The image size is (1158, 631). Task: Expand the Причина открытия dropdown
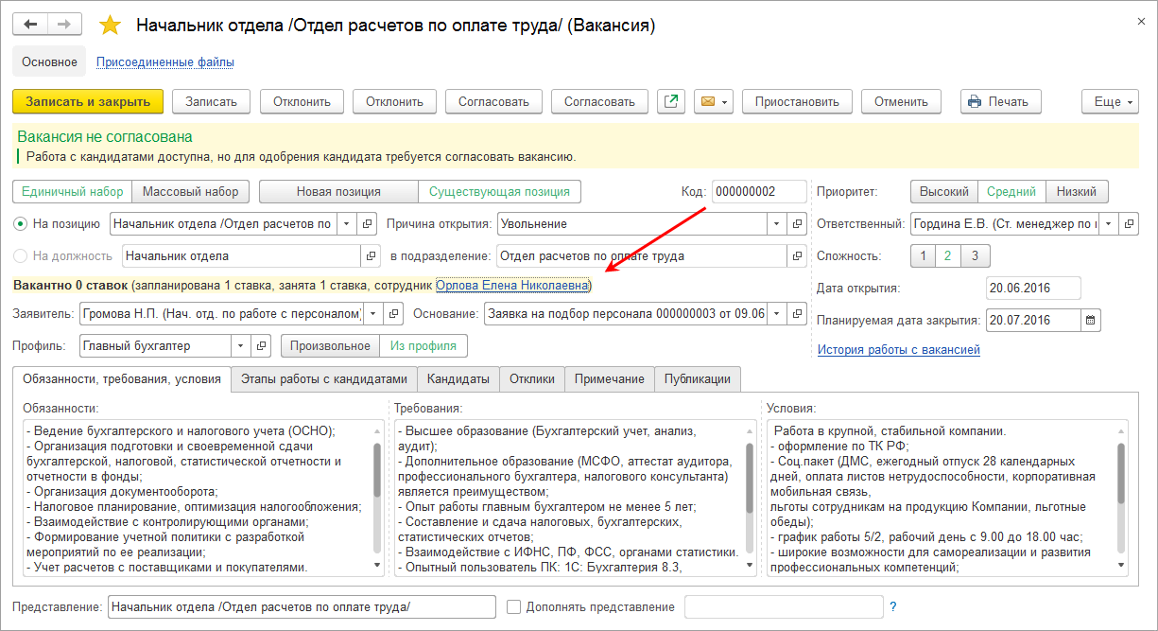tap(777, 224)
